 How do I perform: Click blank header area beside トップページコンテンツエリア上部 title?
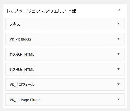97,11
